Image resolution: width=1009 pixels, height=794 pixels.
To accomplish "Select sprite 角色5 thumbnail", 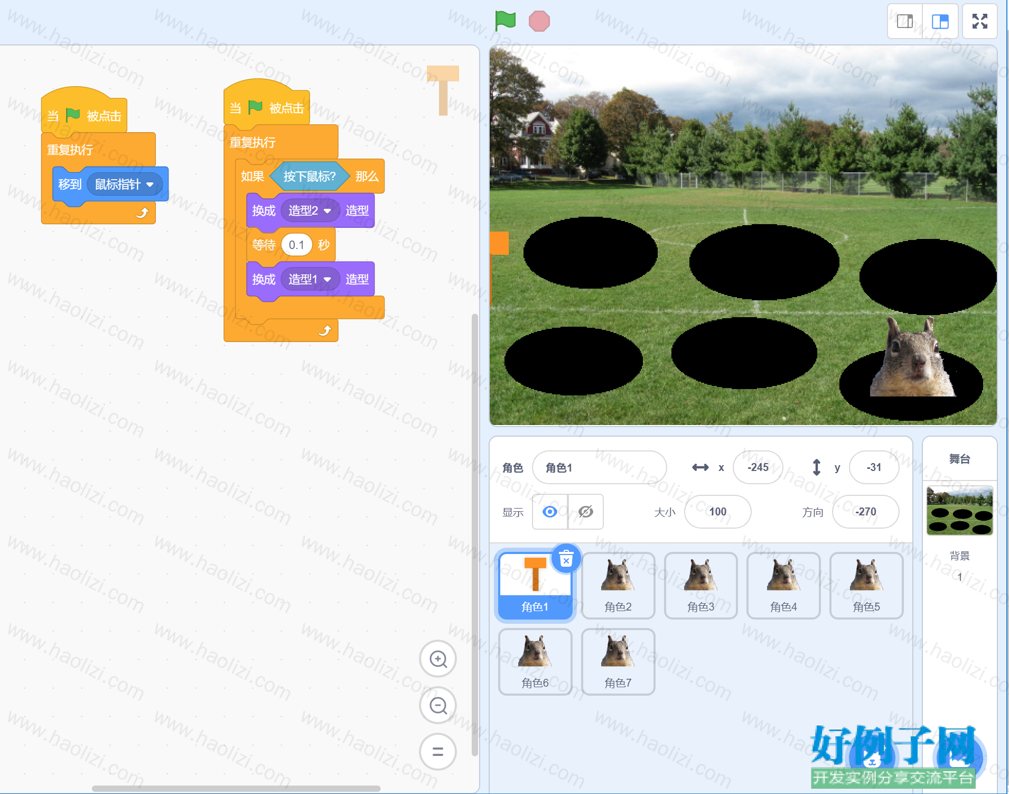I will [x=866, y=586].
